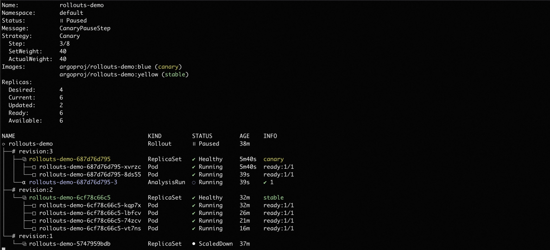Select the '# revision:2' tree row
Viewport: 550px width, 250px height.
[x=32, y=190]
